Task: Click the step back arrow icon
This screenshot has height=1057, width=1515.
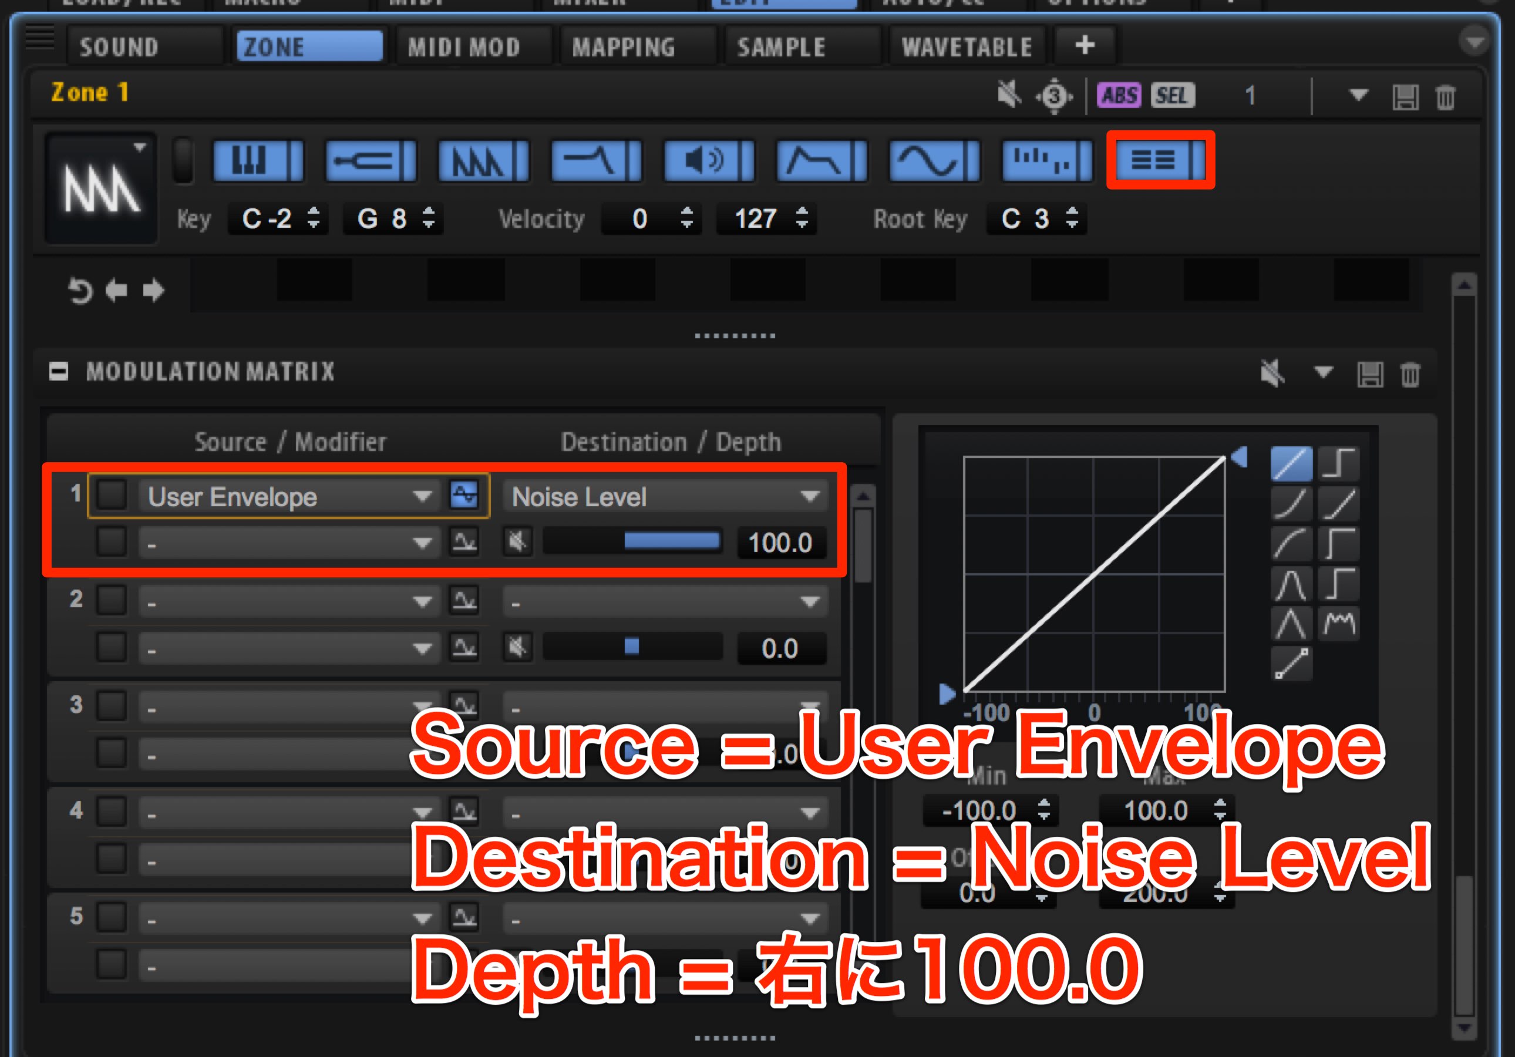Action: coord(117,290)
